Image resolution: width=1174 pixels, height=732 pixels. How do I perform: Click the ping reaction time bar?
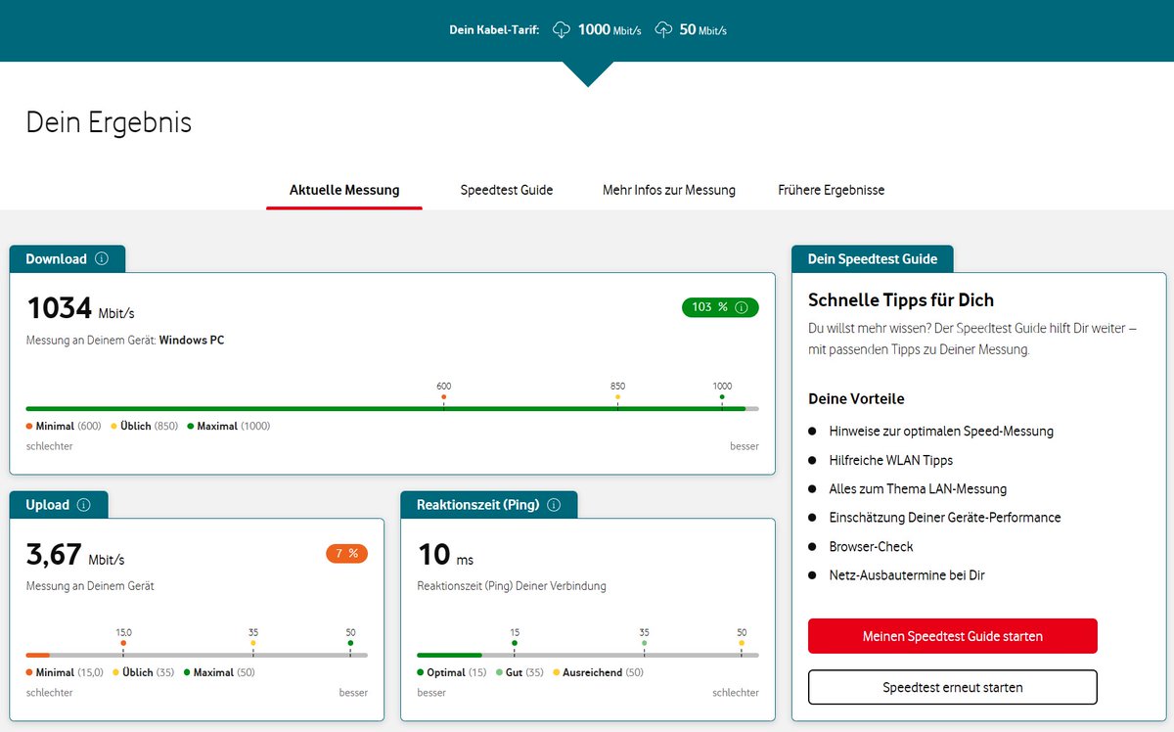pyautogui.click(x=588, y=655)
